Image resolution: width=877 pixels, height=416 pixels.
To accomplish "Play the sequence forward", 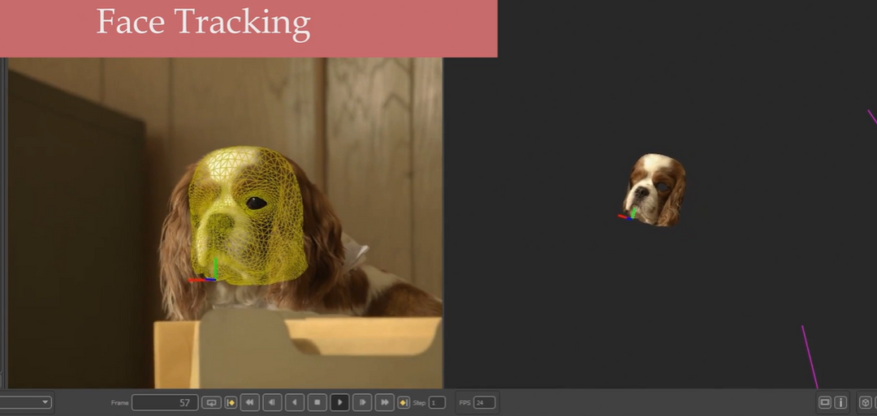I will pos(339,402).
